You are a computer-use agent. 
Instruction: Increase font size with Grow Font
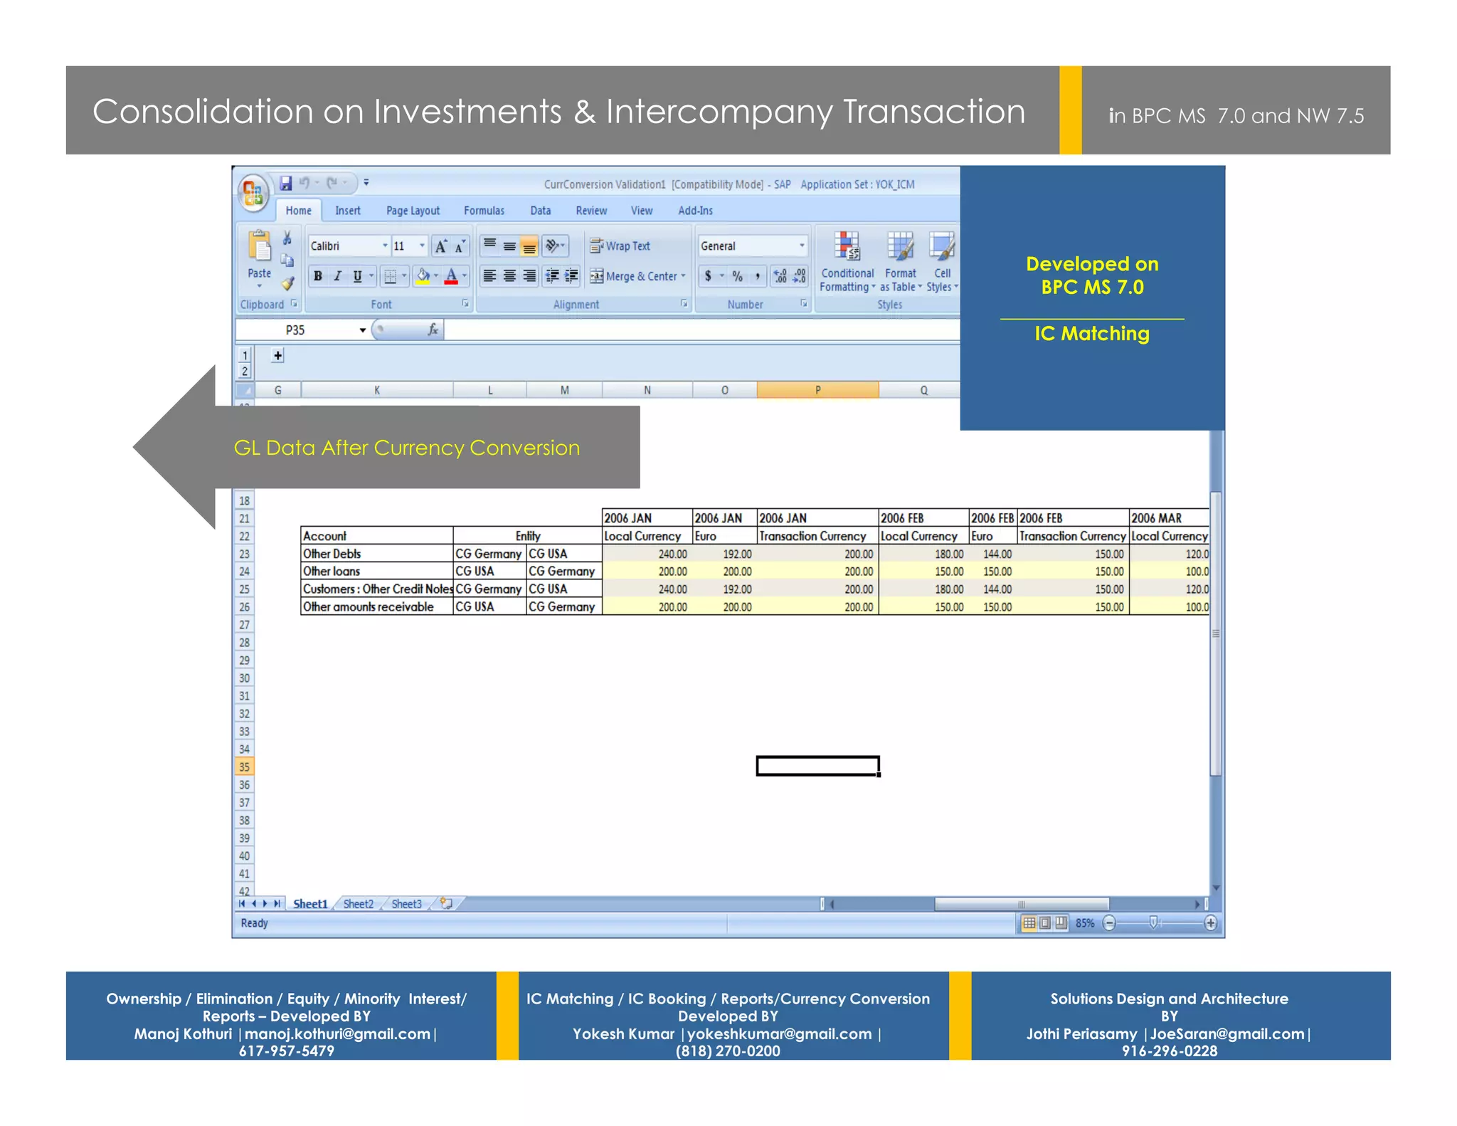coord(441,246)
